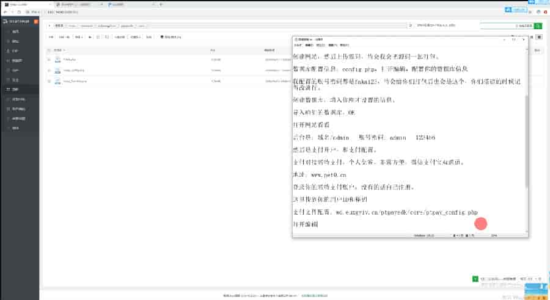Click the arrow at the start of the path breadcrumb
The height and width of the screenshot is (300, 550).
pyautogui.click(x=51, y=26)
